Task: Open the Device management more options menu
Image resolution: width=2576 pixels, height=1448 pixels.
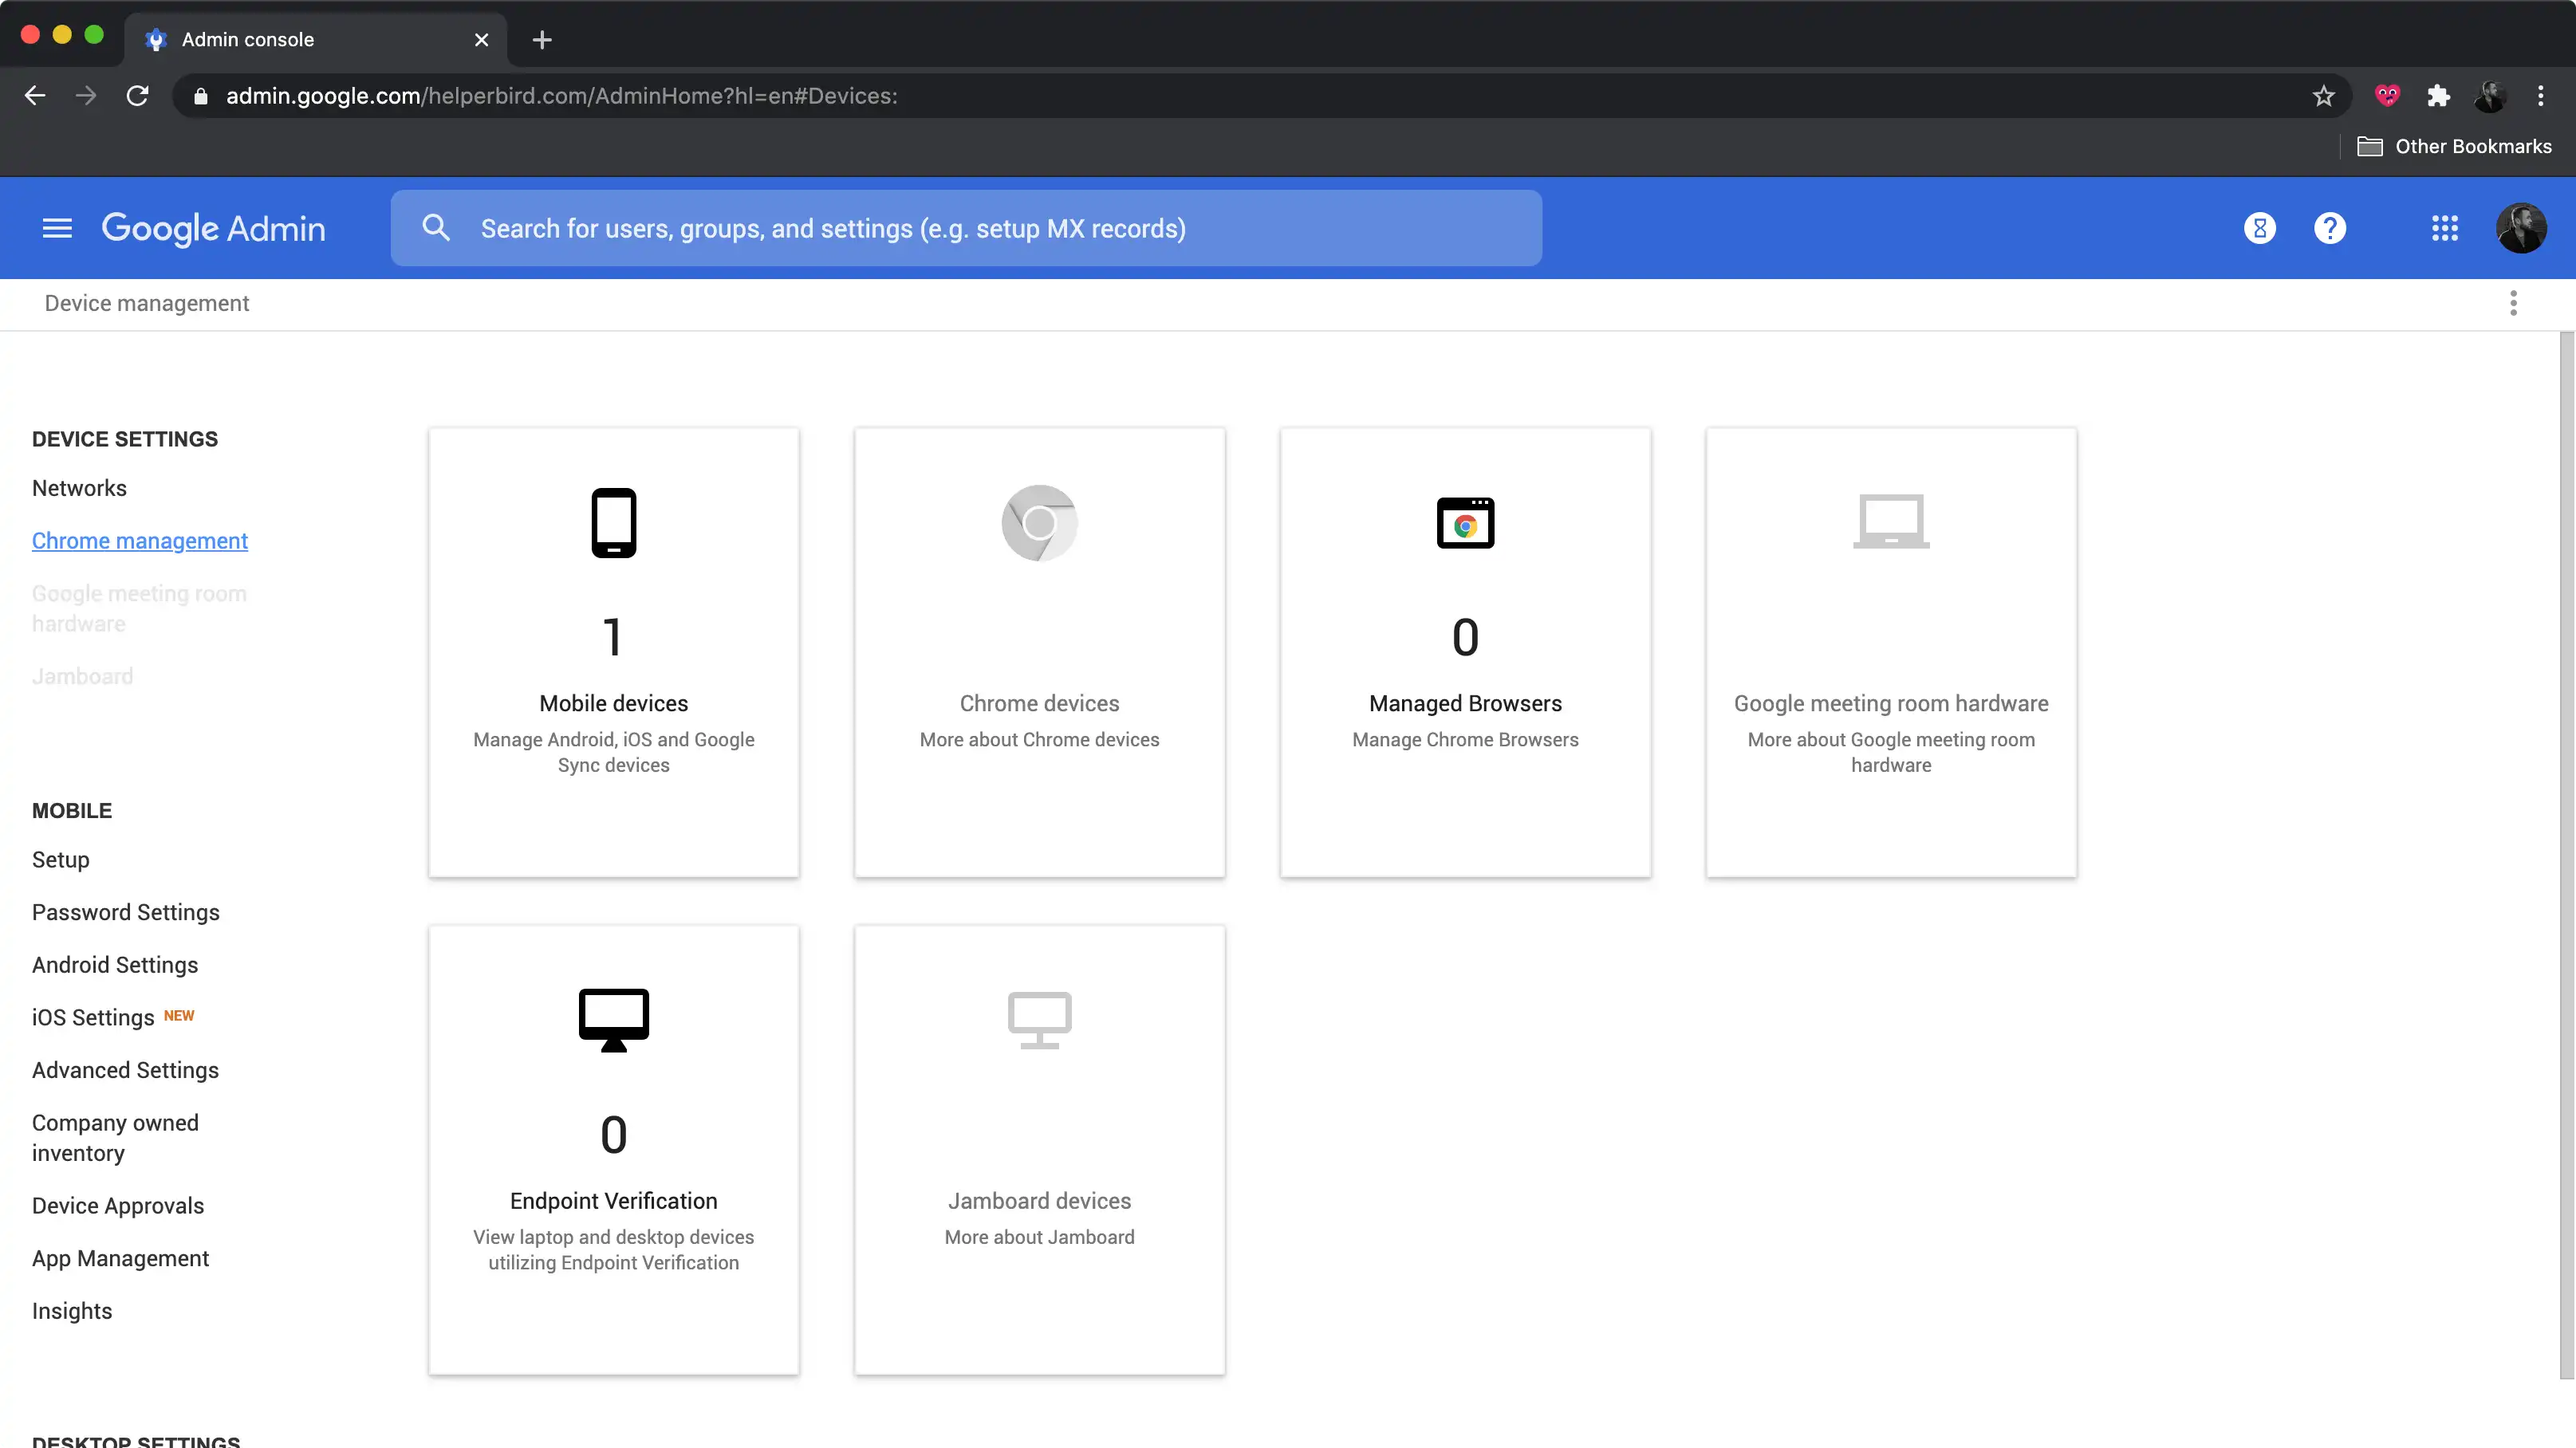Action: pos(2513,303)
